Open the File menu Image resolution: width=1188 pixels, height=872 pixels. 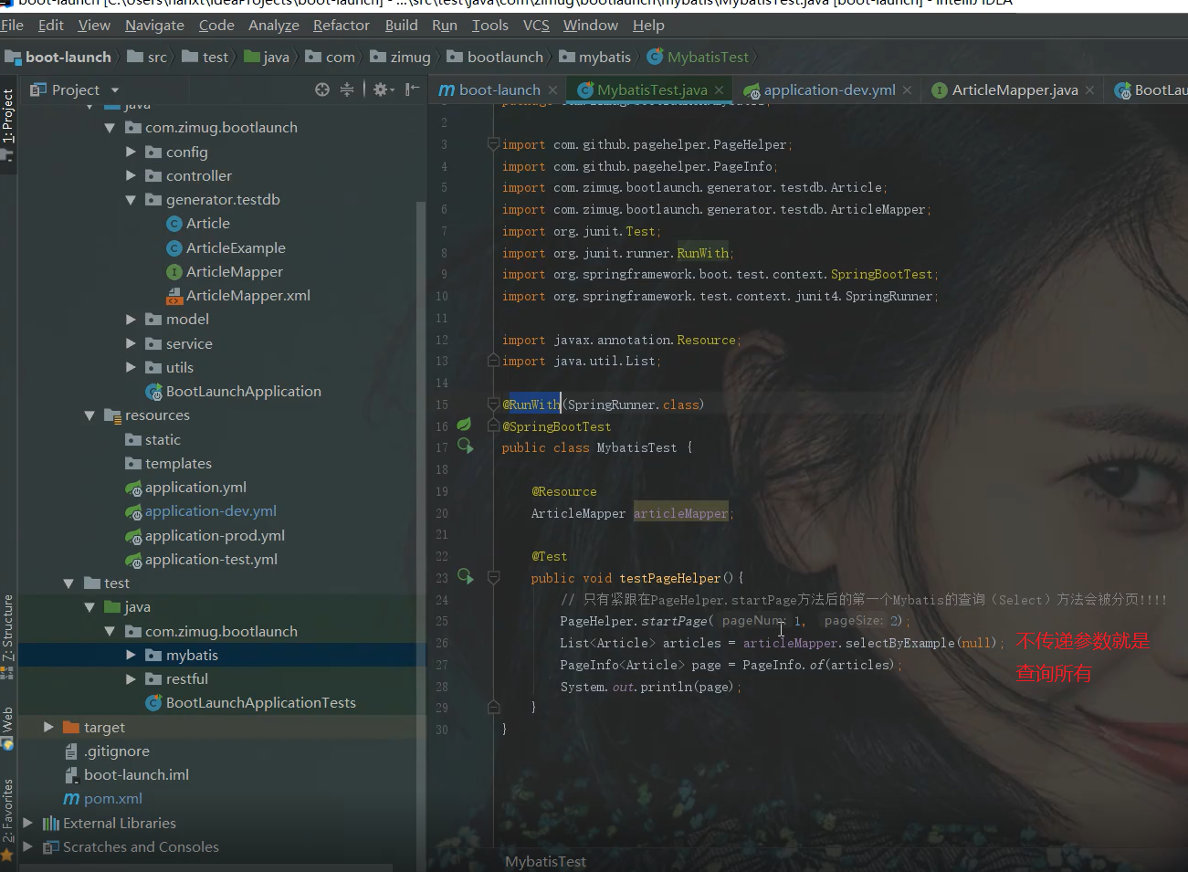click(12, 25)
